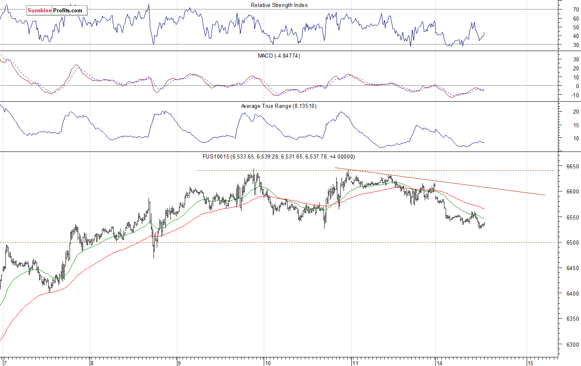The width and height of the screenshot is (581, 366).
Task: Click the -10 value on MACD axis
Action: (575, 96)
